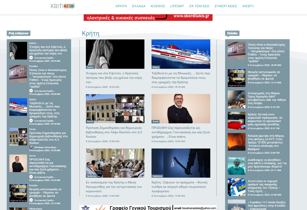Open the skordilakis.gr red banner ad
The width and height of the screenshot is (307, 210).
click(148, 17)
